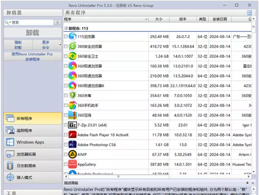The image size is (259, 195).
Task: Click the filter icon beside search box
Action: [x=57, y=22]
